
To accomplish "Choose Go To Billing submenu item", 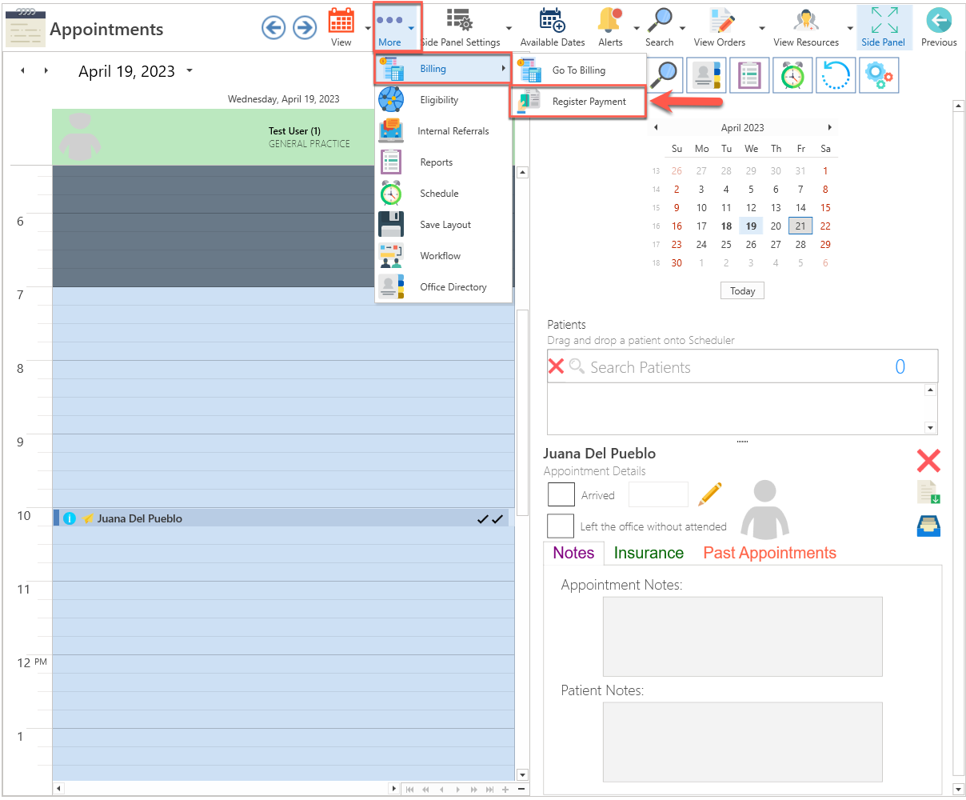I will (x=580, y=70).
